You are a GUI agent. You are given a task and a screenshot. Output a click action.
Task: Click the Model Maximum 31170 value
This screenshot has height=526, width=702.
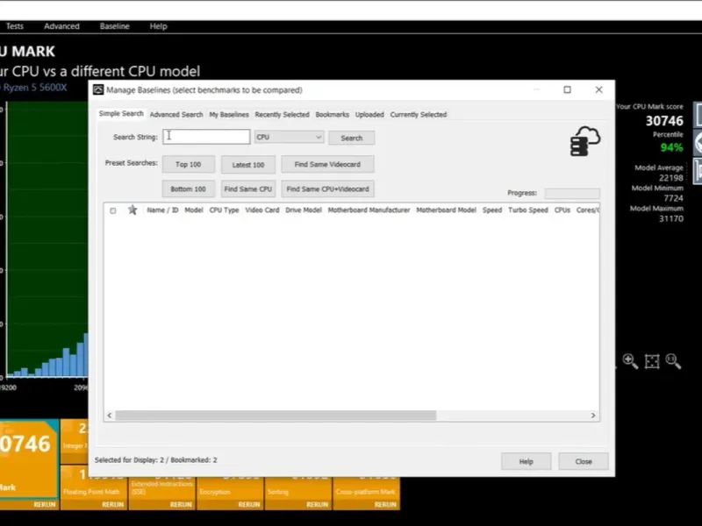click(671, 218)
